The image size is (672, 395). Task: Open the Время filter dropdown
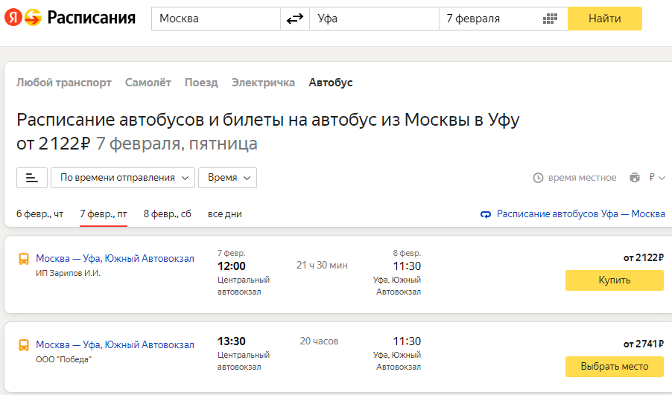pos(227,178)
